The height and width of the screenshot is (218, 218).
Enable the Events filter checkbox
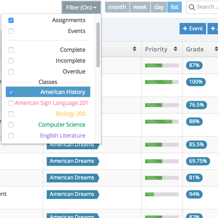[11, 31]
